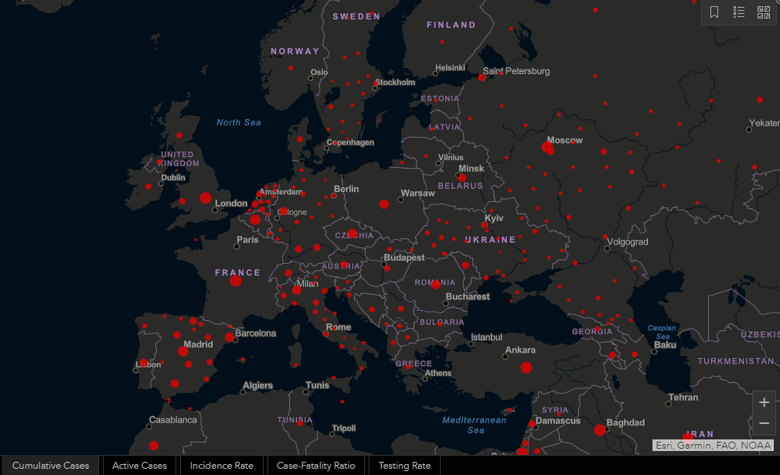
Task: Click the Casablanca city label
Action: click(x=172, y=420)
